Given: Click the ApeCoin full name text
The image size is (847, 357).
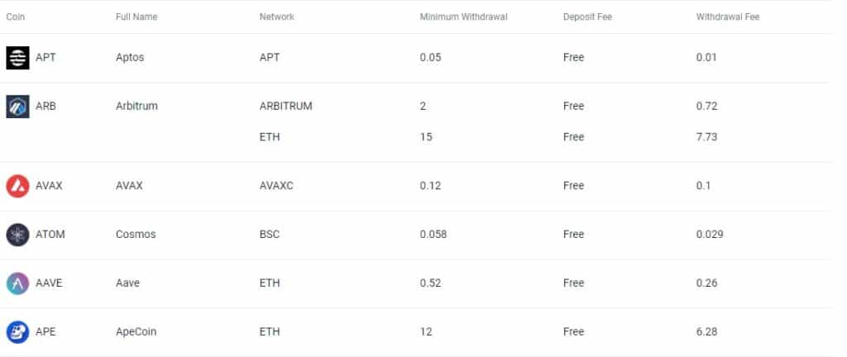Looking at the screenshot, I should tap(136, 332).
